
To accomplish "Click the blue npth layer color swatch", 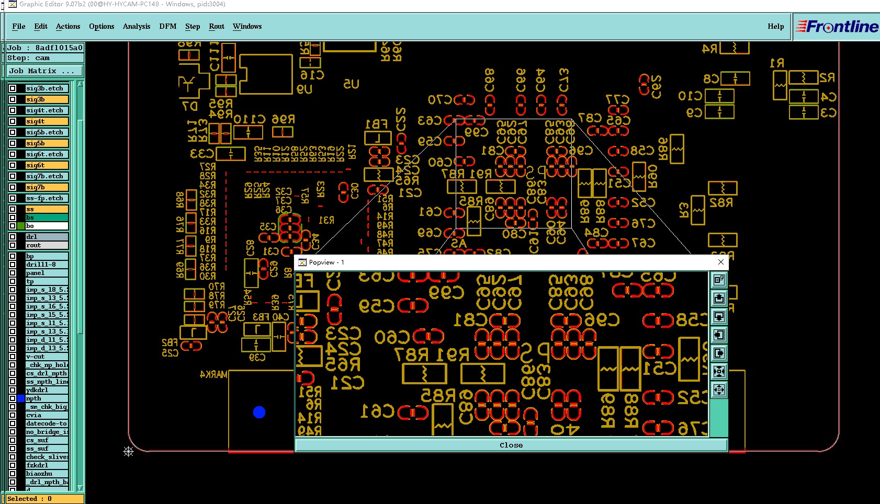I will pos(21,398).
